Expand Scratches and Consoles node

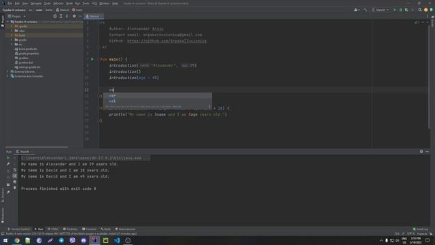point(7,76)
